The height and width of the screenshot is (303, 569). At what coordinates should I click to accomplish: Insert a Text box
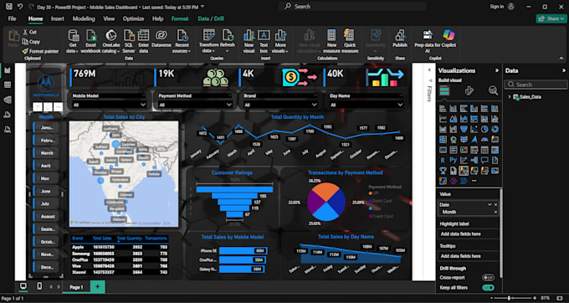(x=264, y=41)
